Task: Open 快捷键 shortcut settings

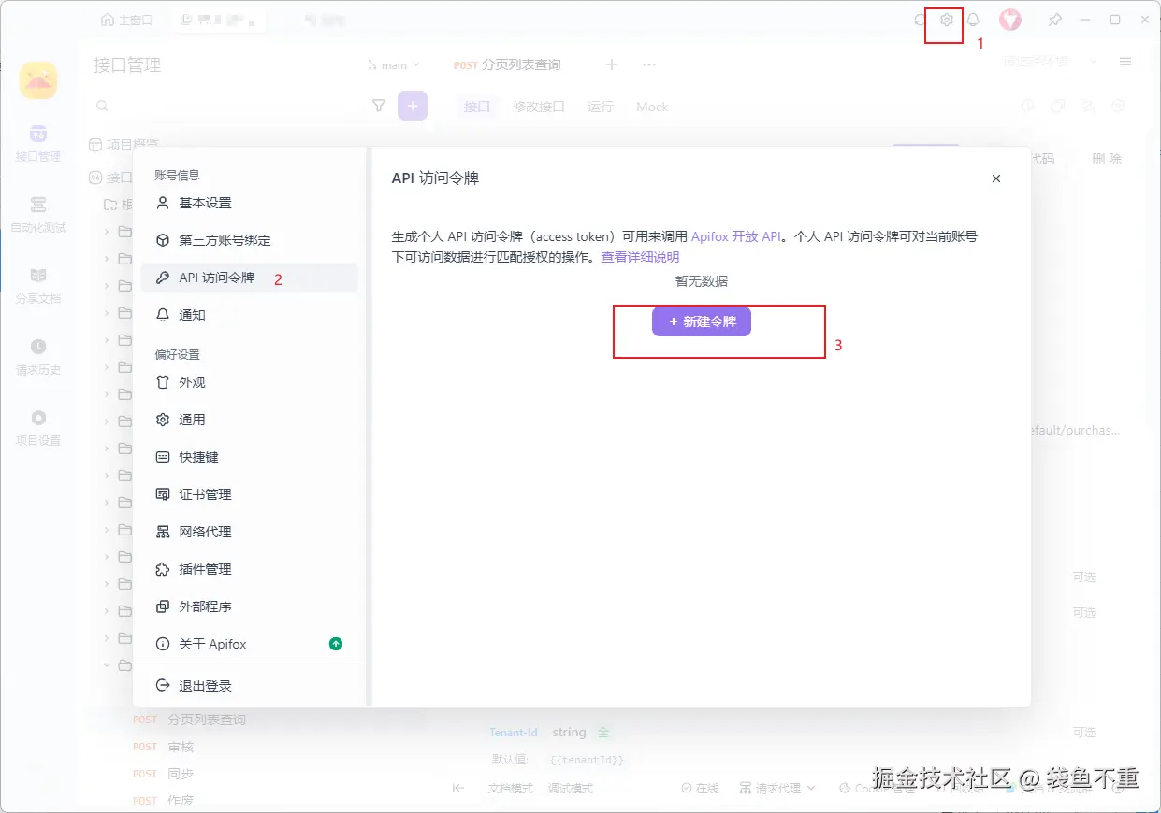Action: pos(250,457)
